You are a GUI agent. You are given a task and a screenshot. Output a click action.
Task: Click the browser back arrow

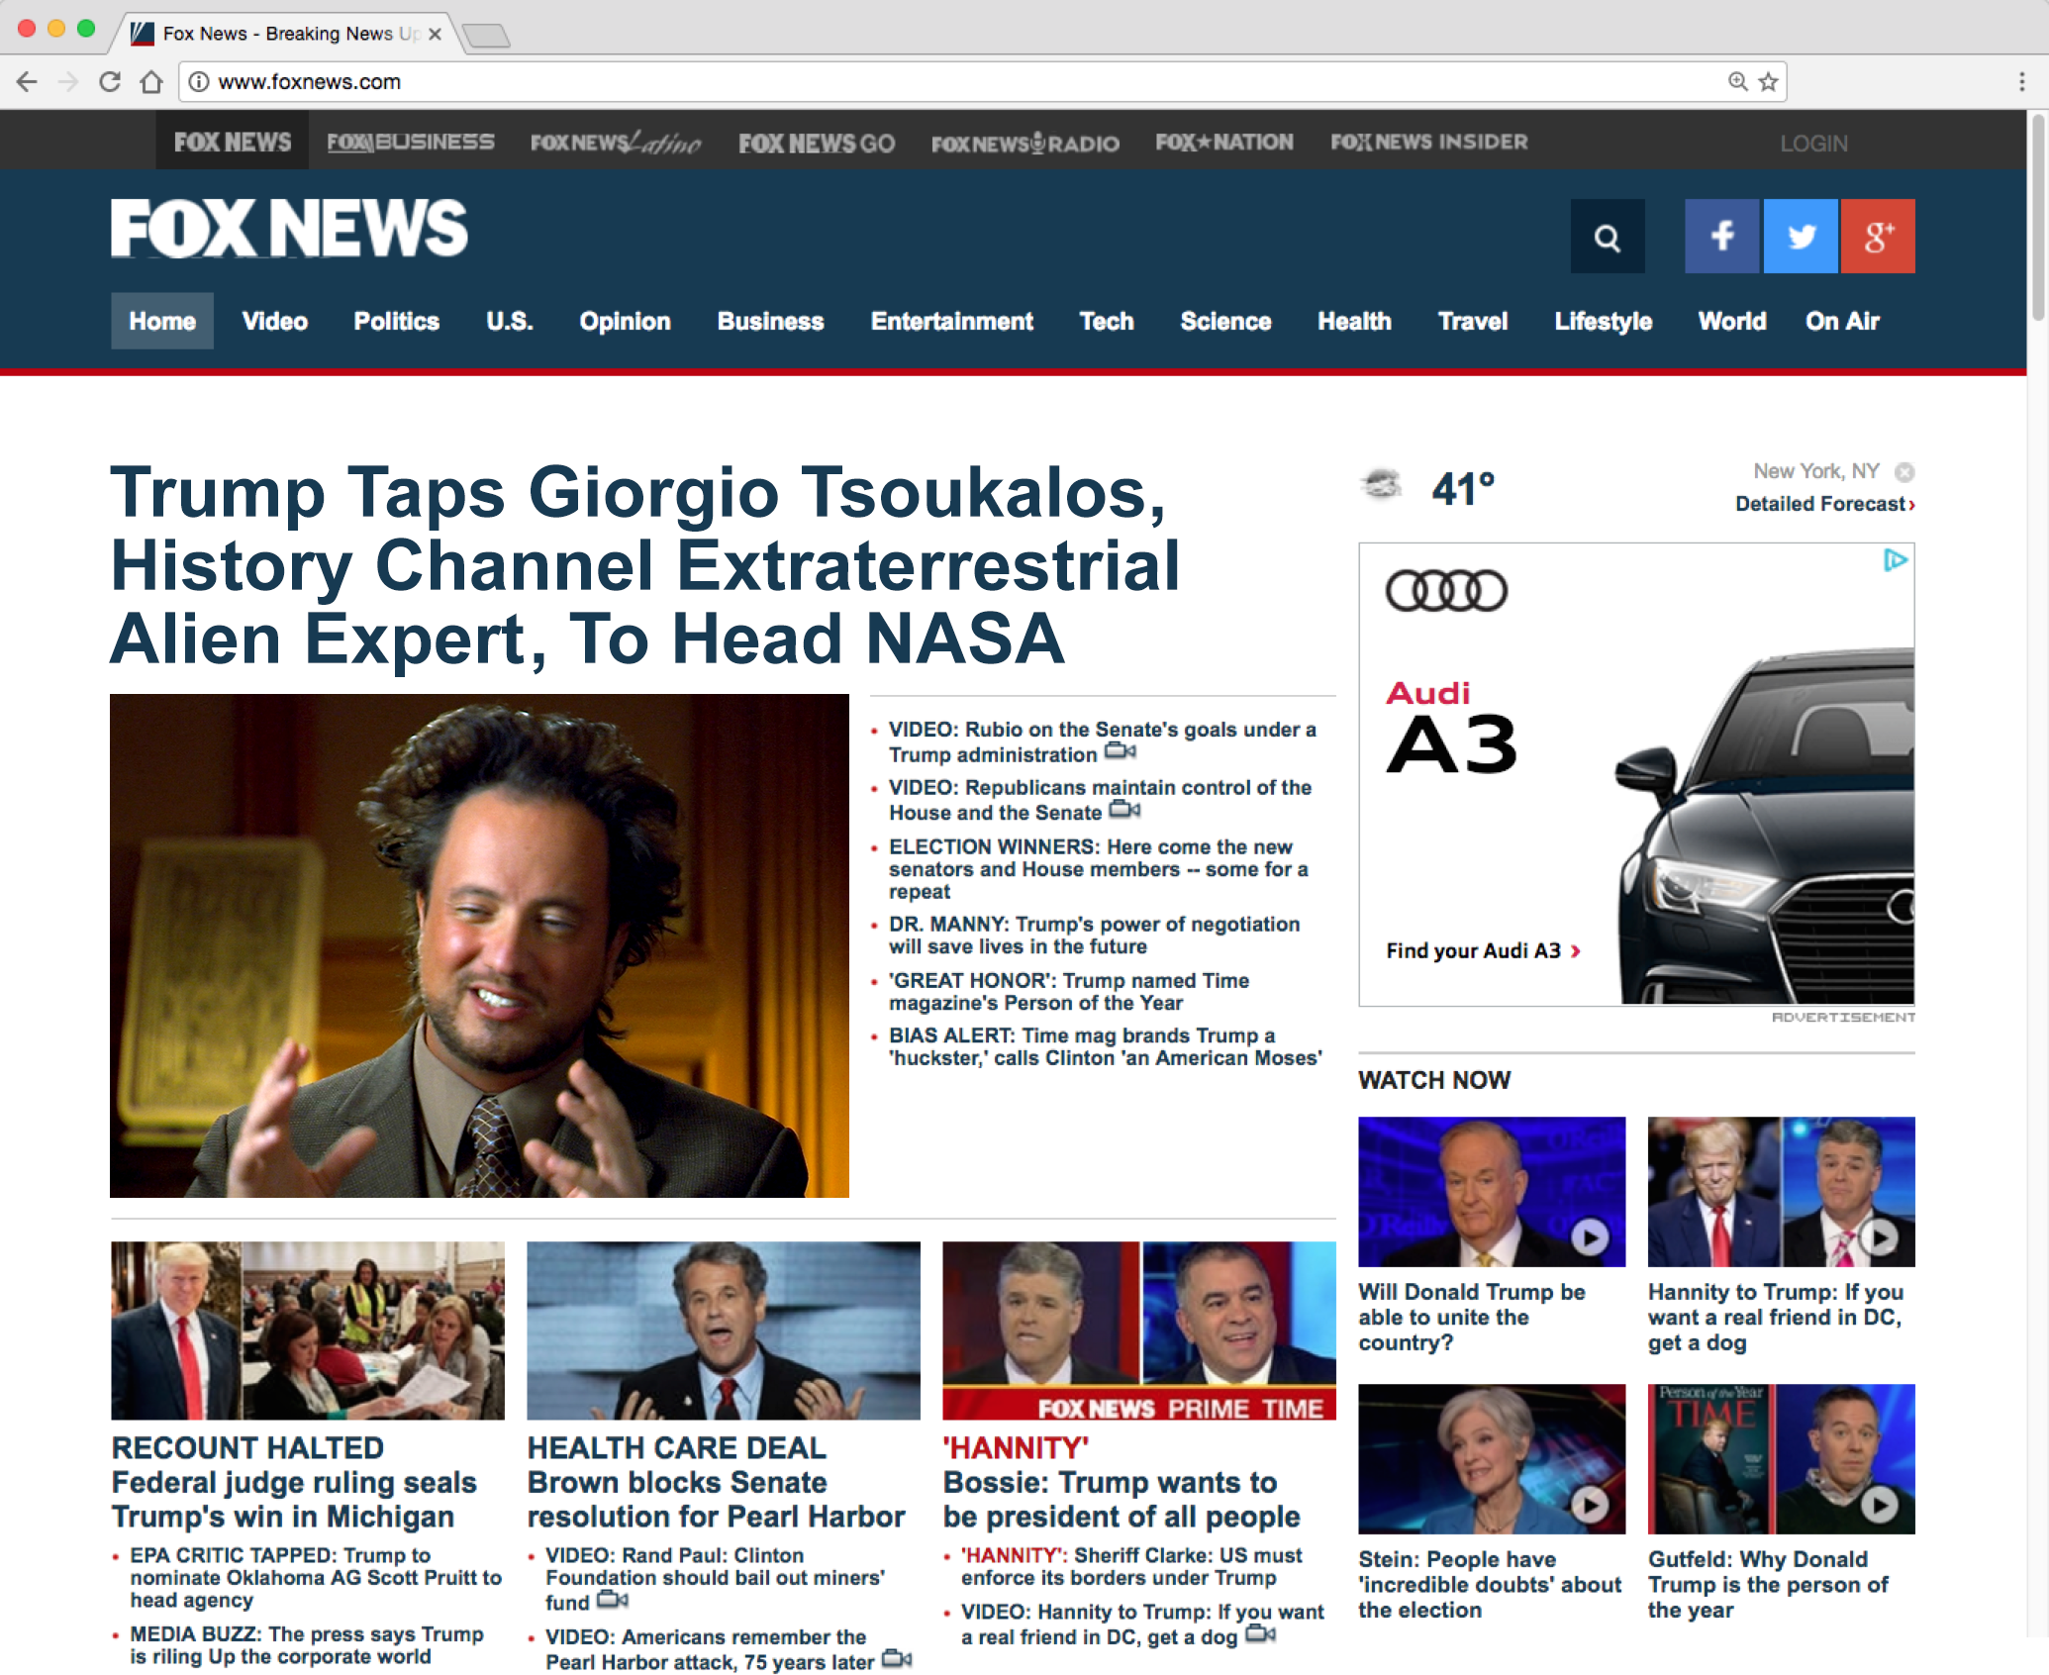[27, 81]
